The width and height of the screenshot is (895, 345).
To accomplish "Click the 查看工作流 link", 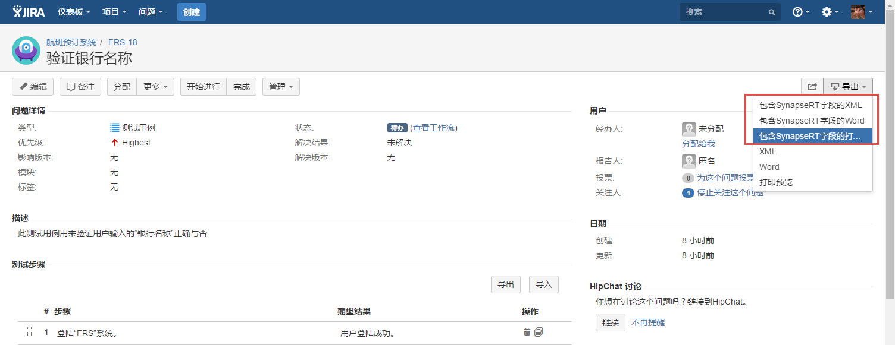I will tap(435, 128).
